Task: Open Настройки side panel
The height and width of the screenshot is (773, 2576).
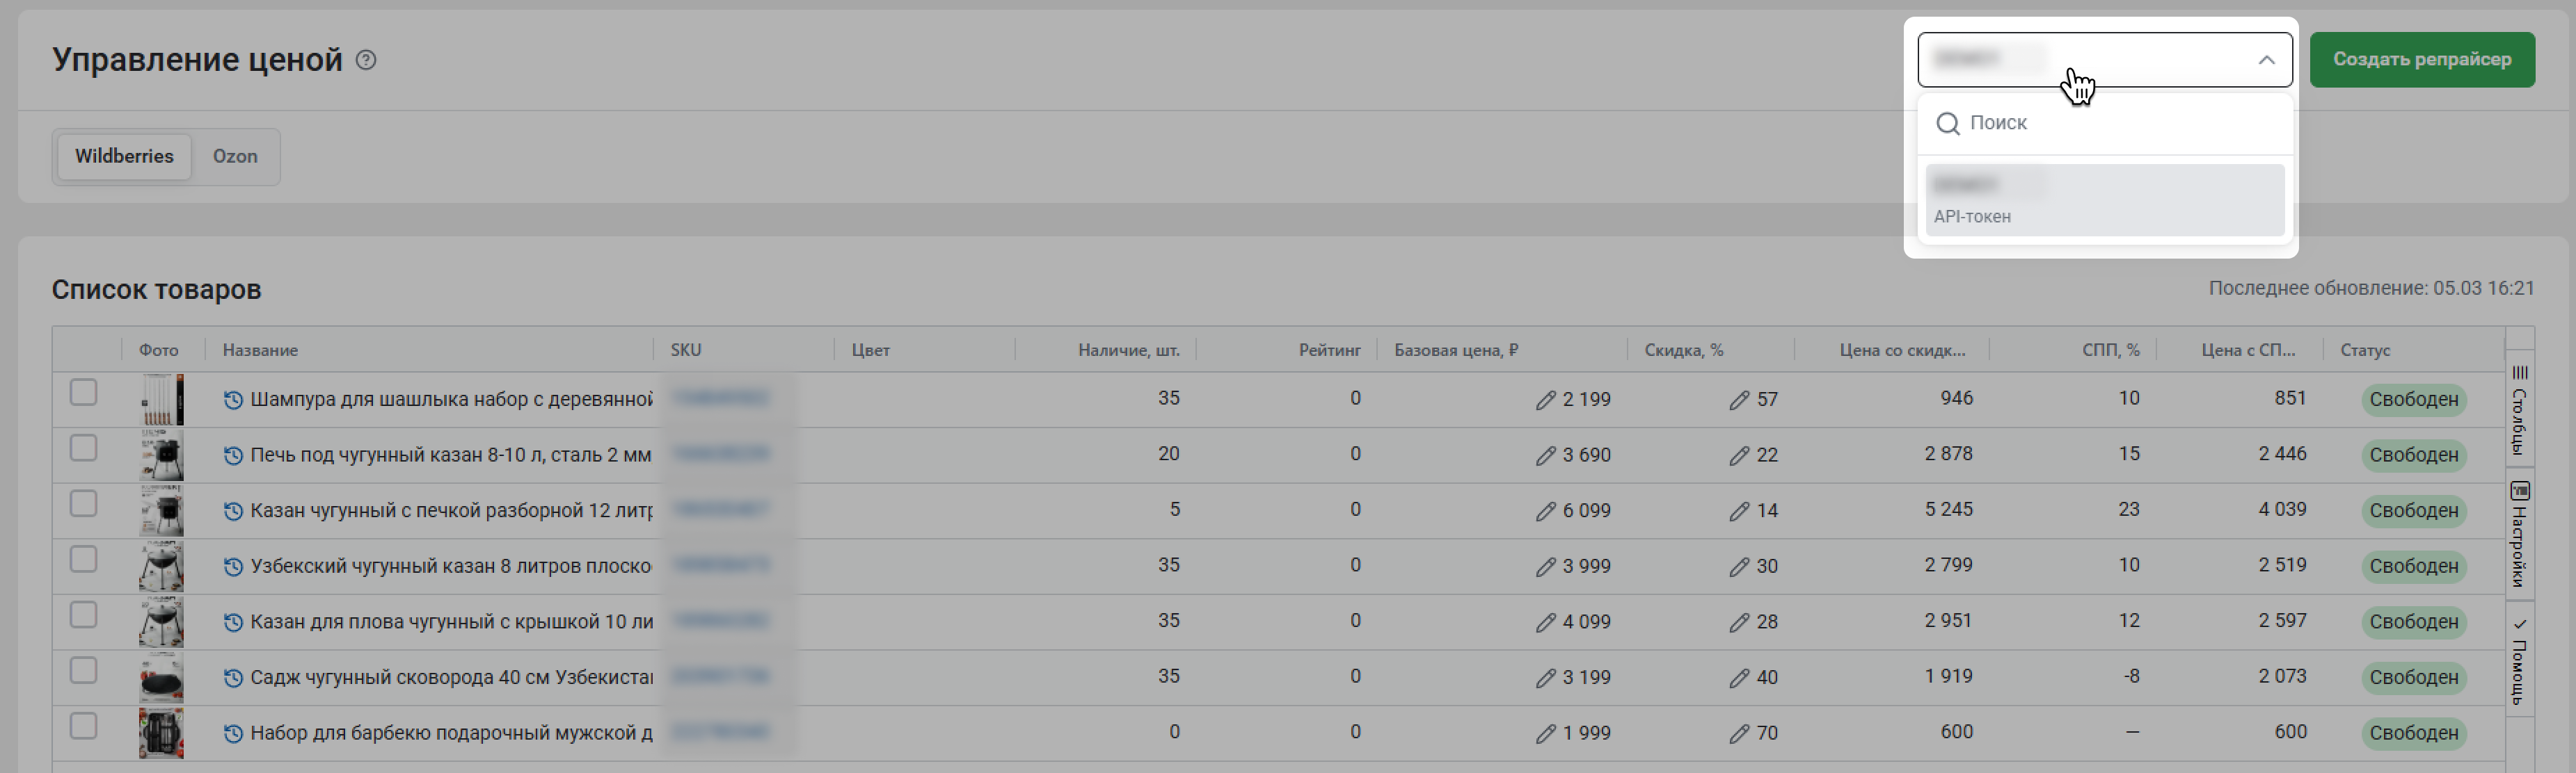Action: tap(2519, 535)
